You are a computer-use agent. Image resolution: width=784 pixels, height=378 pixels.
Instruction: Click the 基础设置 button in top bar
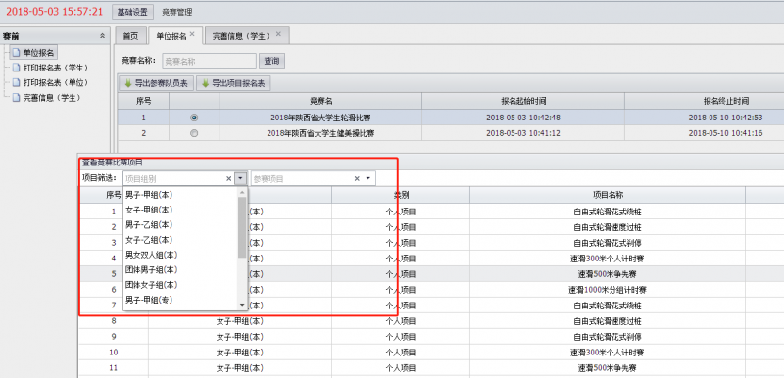[132, 12]
